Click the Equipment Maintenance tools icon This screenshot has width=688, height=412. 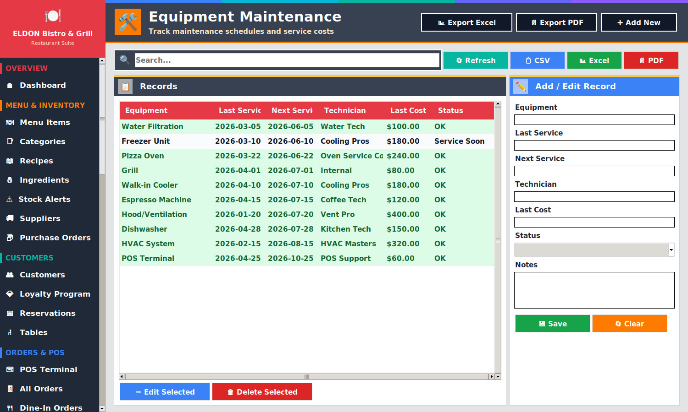click(128, 22)
